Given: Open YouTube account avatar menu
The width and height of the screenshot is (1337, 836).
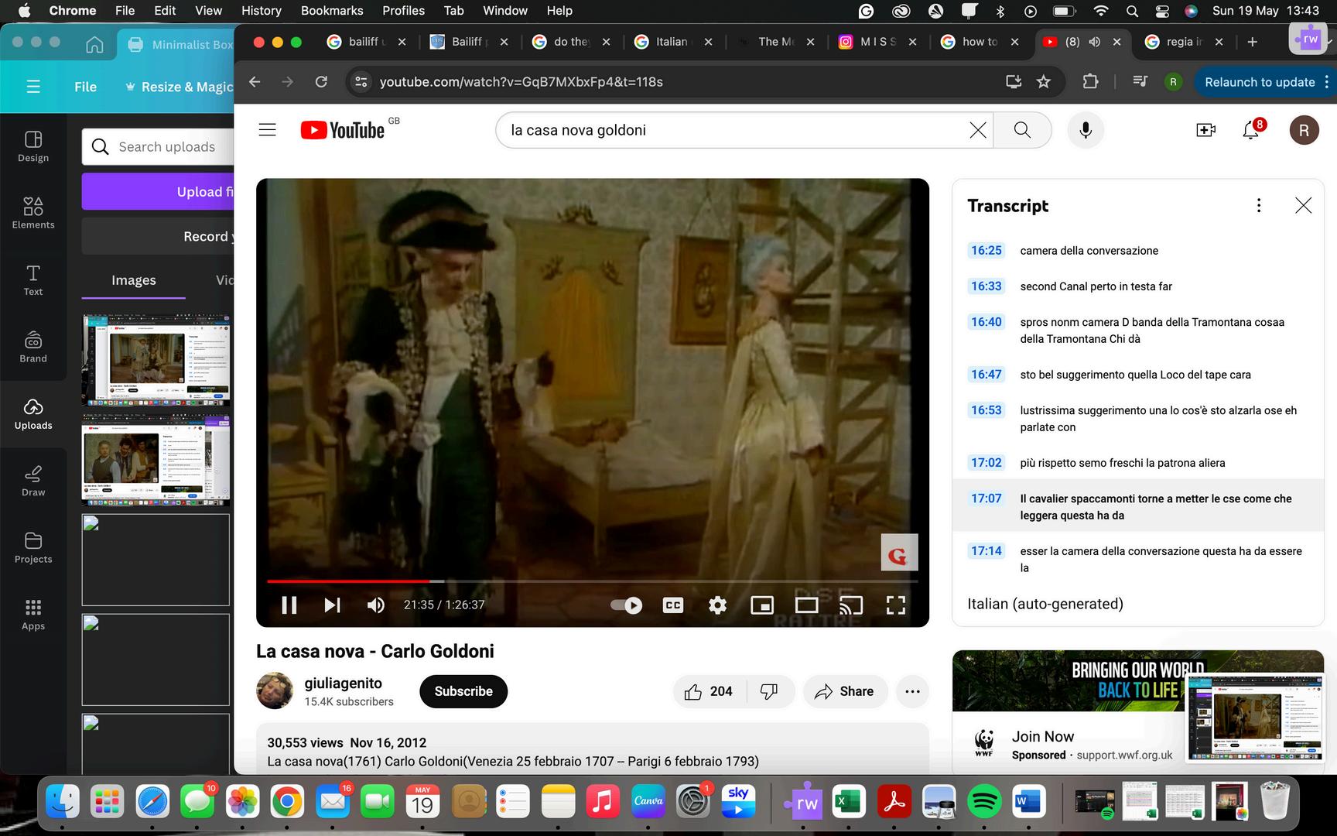Looking at the screenshot, I should click(x=1304, y=130).
